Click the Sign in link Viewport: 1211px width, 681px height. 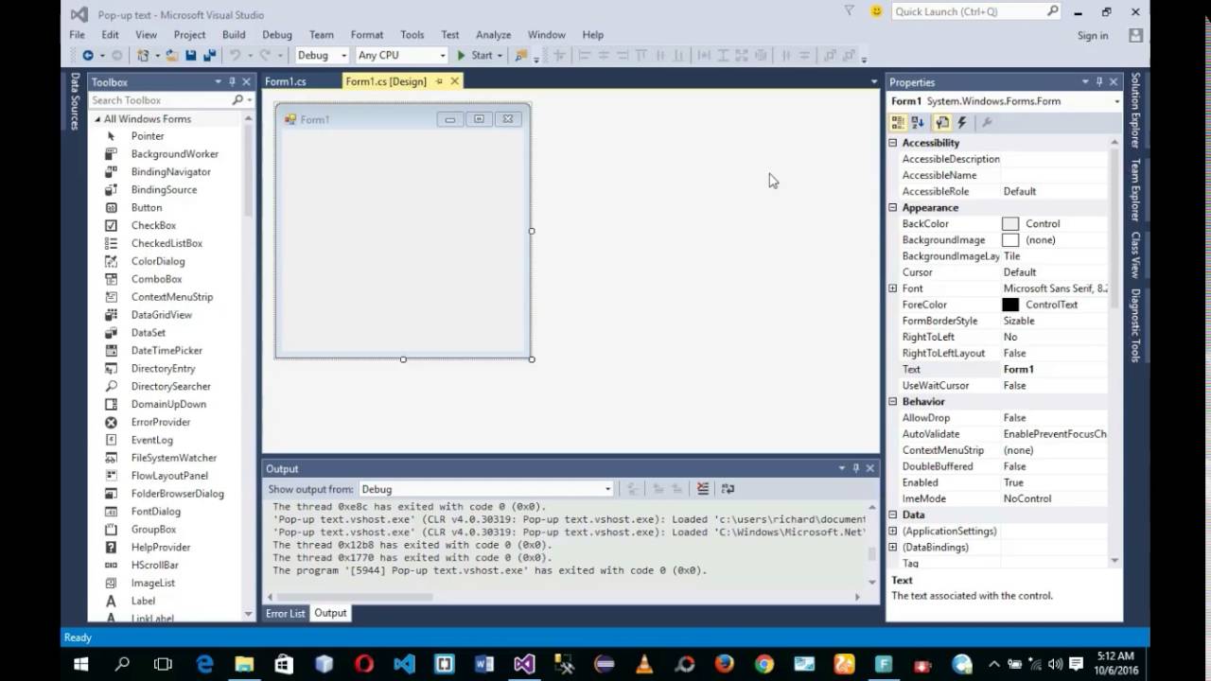point(1093,36)
